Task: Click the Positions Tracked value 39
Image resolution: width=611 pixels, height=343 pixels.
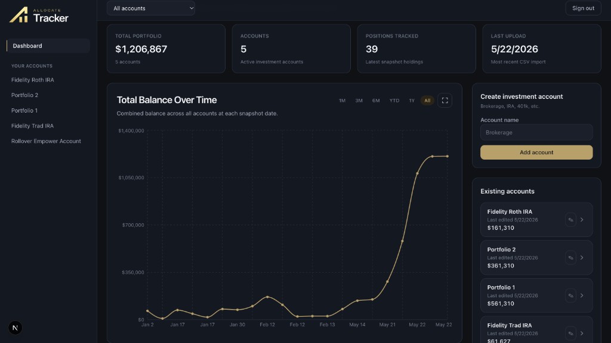Action: 372,49
